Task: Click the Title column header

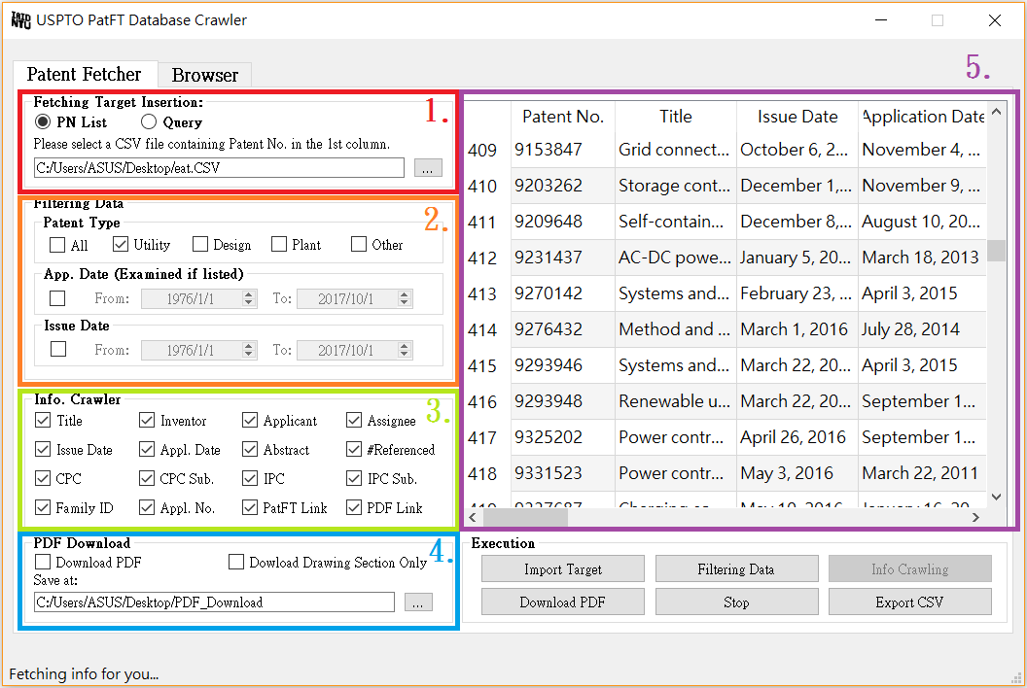Action: click(x=675, y=117)
